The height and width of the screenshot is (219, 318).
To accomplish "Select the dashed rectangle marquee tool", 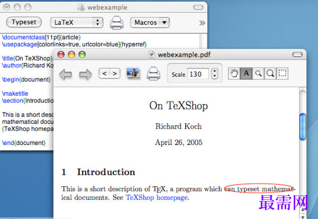I will click(282, 73).
